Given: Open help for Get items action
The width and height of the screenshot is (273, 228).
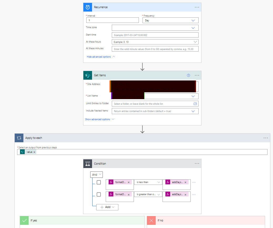Looking at the screenshot, I should (188, 75).
